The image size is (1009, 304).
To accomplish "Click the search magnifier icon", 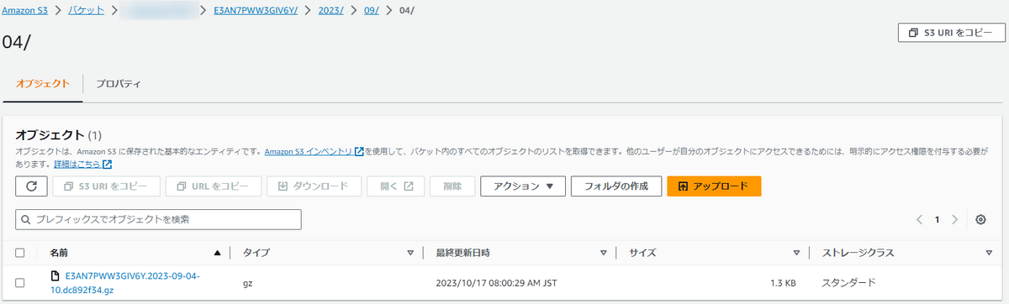I will (26, 220).
